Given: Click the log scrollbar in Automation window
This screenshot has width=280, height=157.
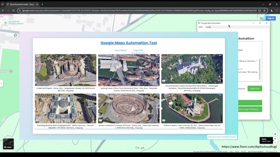Looking at the screenshot, I should 259,69.
